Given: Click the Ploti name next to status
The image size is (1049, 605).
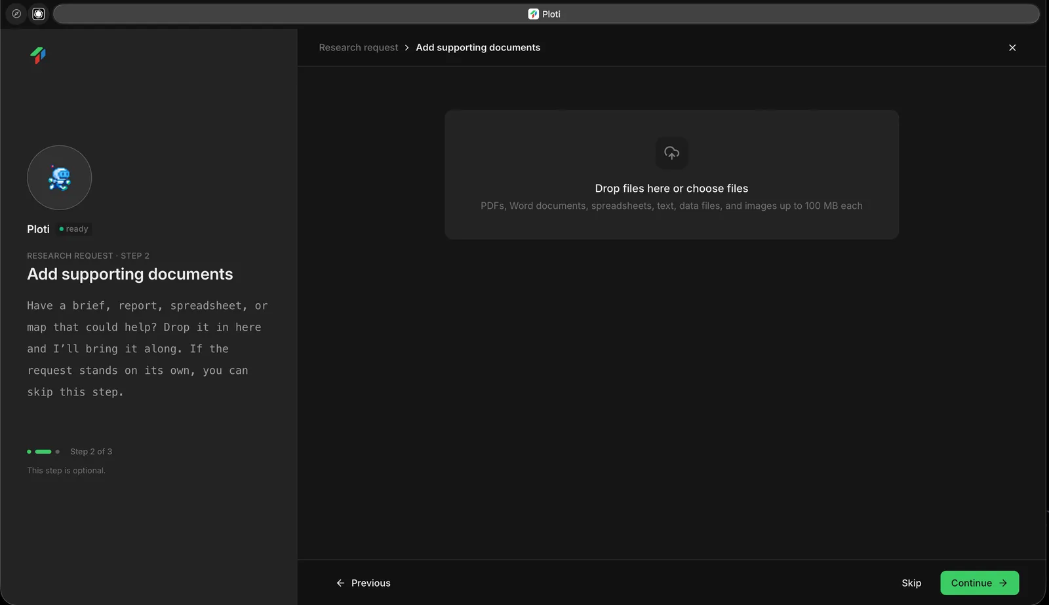Looking at the screenshot, I should [x=38, y=229].
